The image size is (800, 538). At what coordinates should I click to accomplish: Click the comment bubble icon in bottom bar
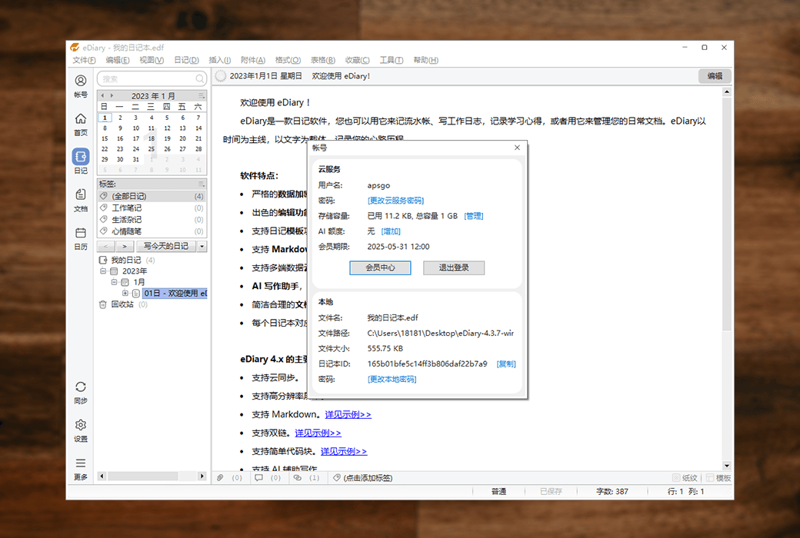point(258,478)
